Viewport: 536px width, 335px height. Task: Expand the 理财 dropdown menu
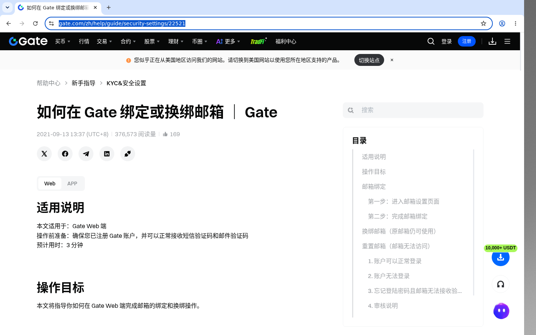176,41
